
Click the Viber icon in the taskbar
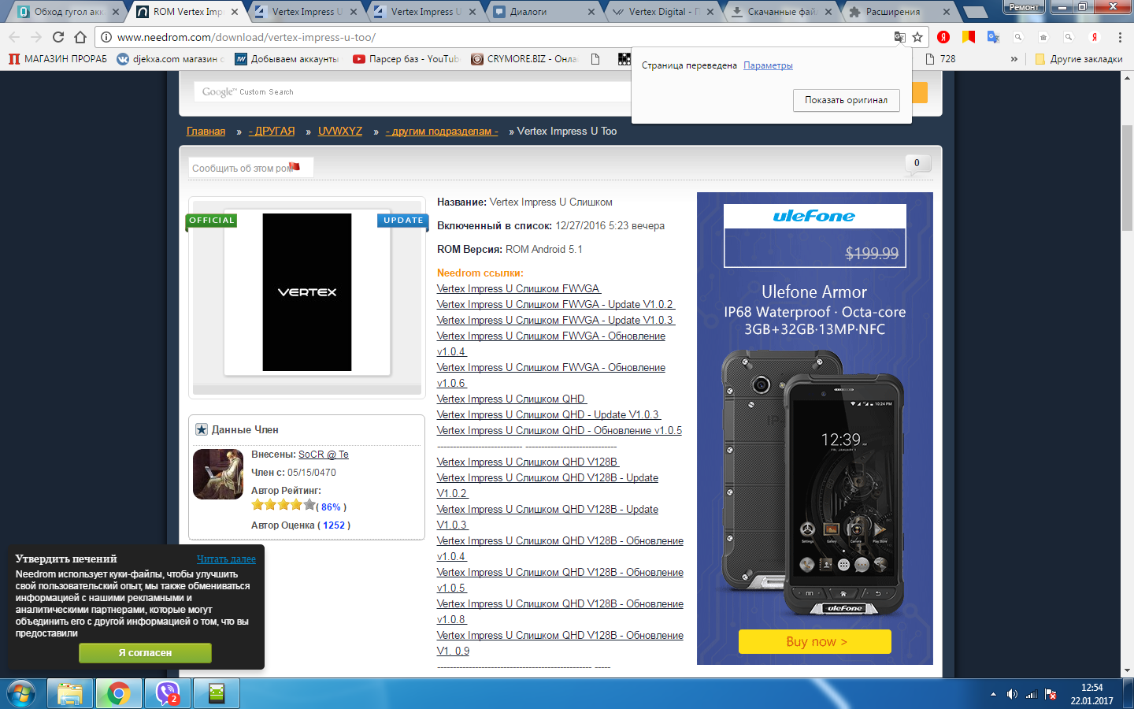tap(167, 693)
